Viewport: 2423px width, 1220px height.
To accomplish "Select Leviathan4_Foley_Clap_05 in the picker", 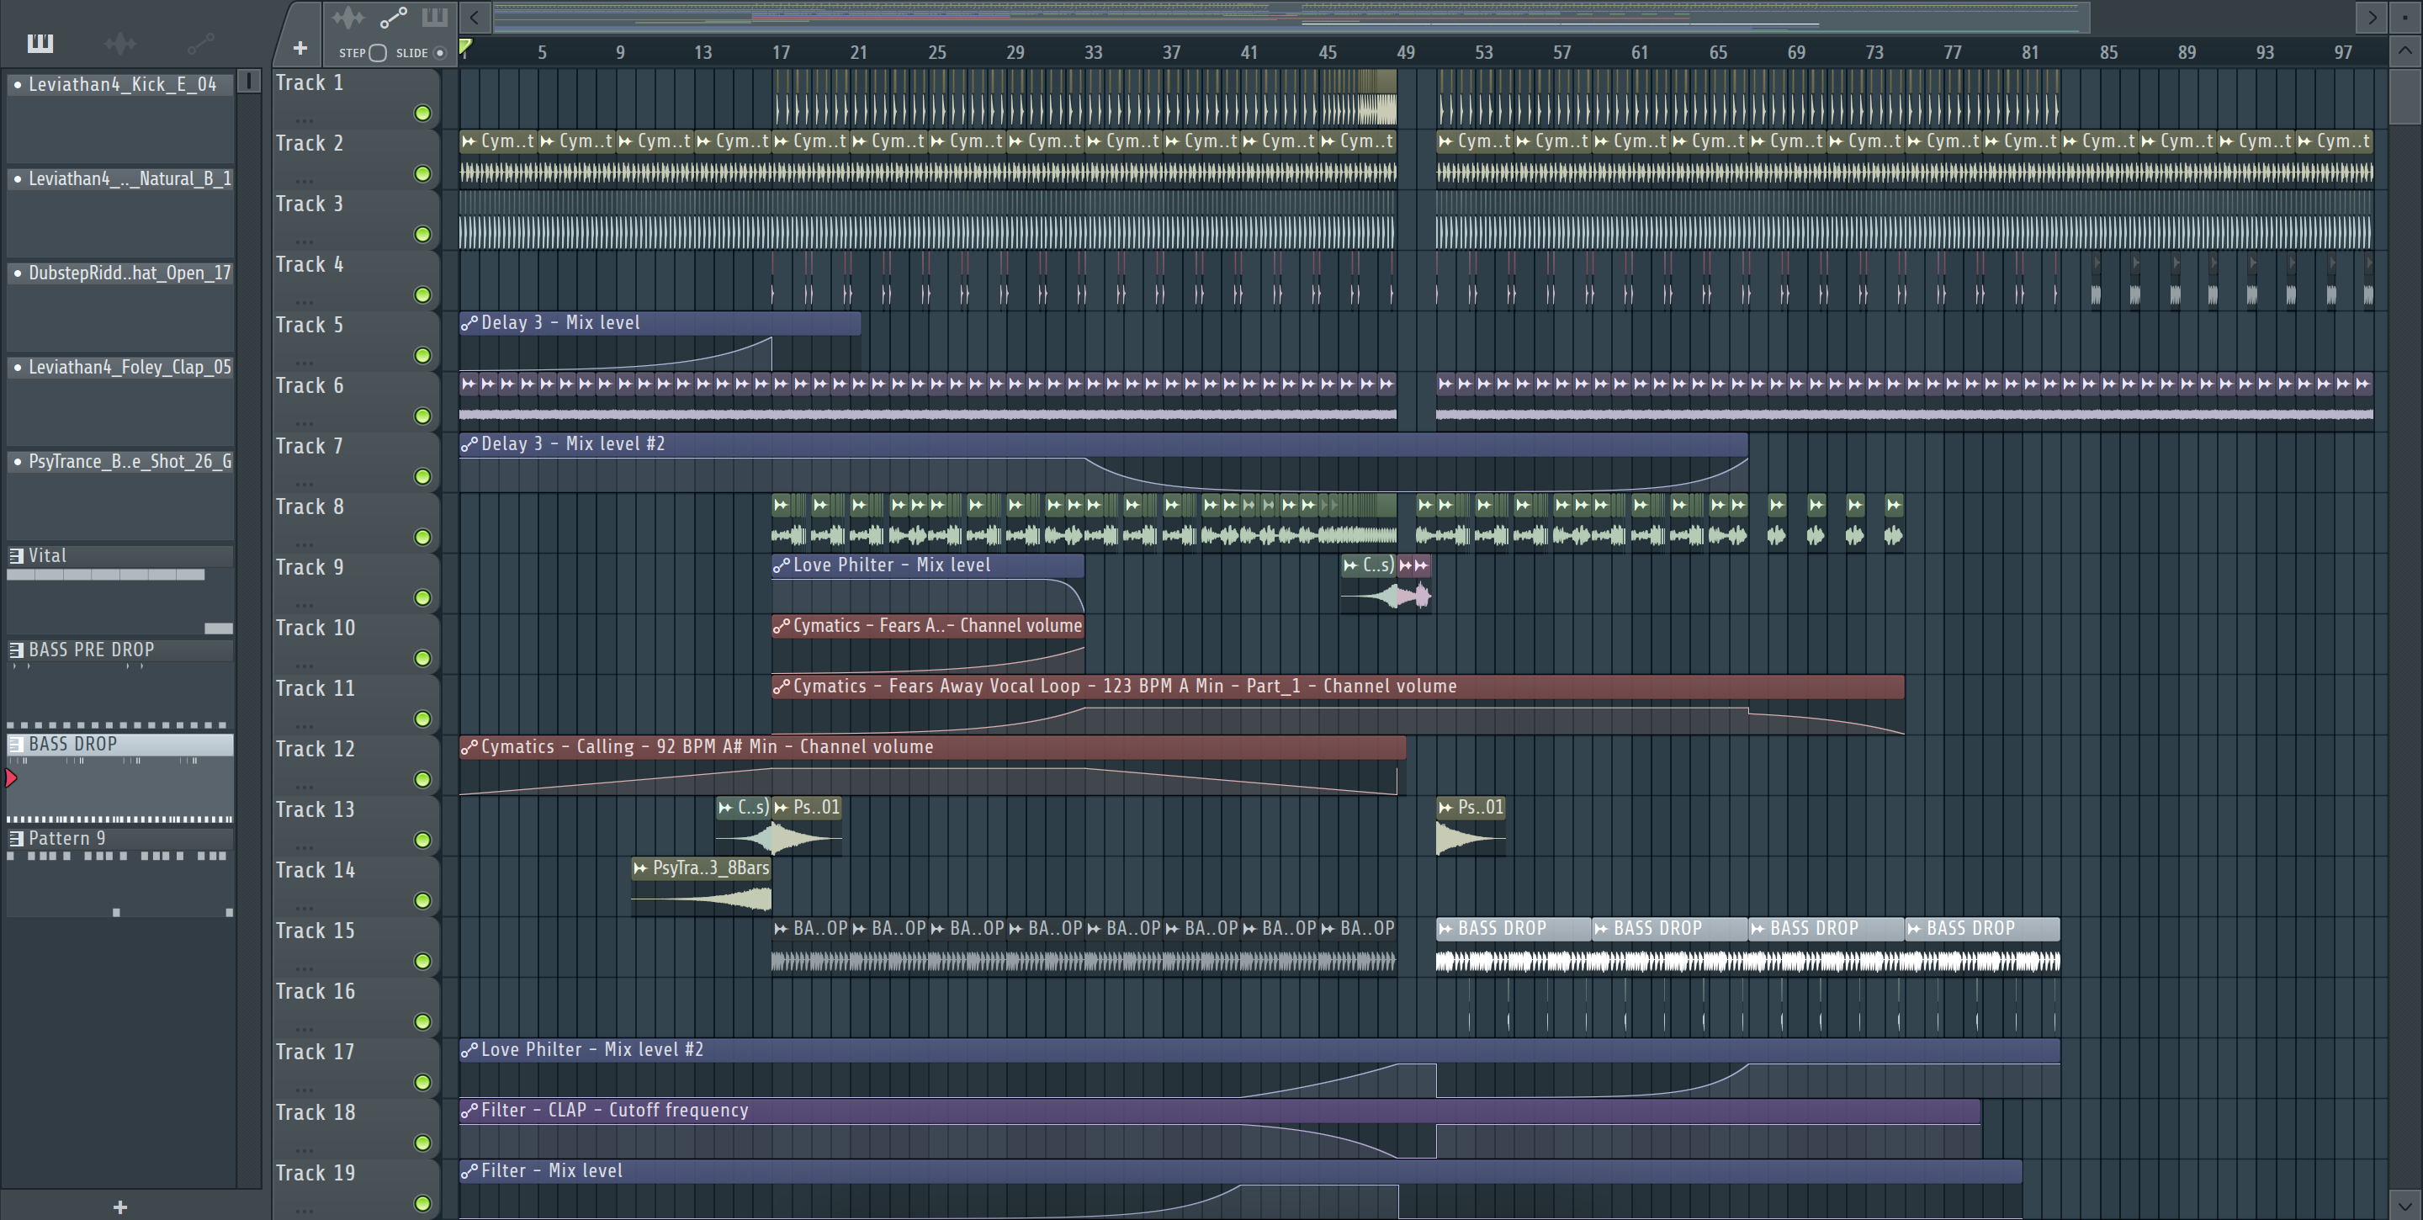I will coord(121,367).
